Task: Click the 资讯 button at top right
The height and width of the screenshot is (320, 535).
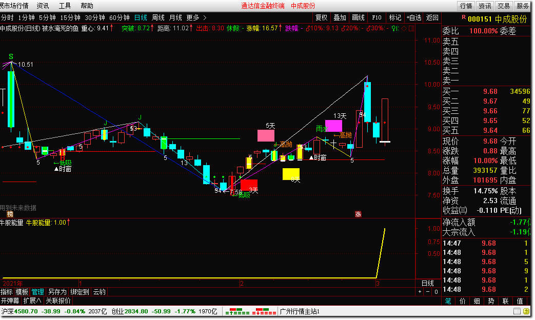Action: 485,6
